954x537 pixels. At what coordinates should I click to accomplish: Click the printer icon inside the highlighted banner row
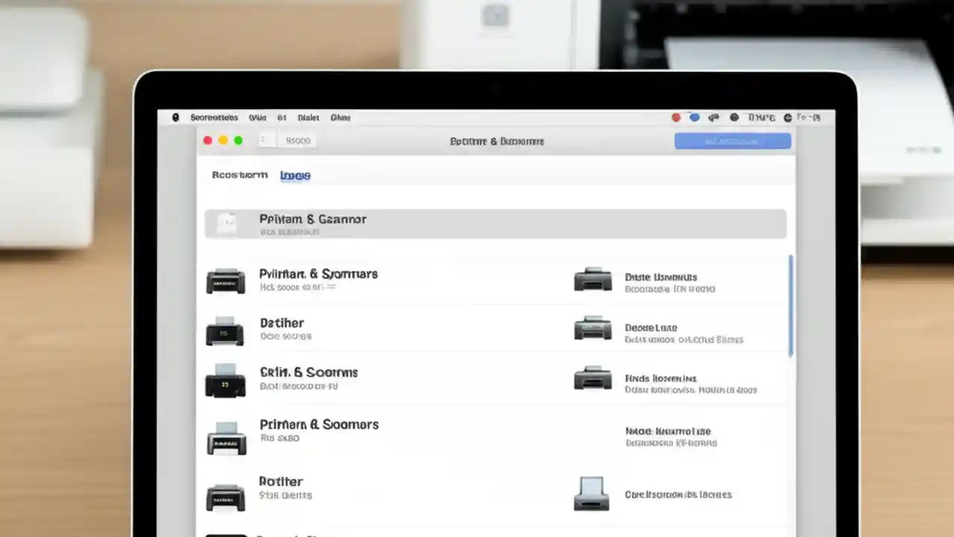coord(227,224)
